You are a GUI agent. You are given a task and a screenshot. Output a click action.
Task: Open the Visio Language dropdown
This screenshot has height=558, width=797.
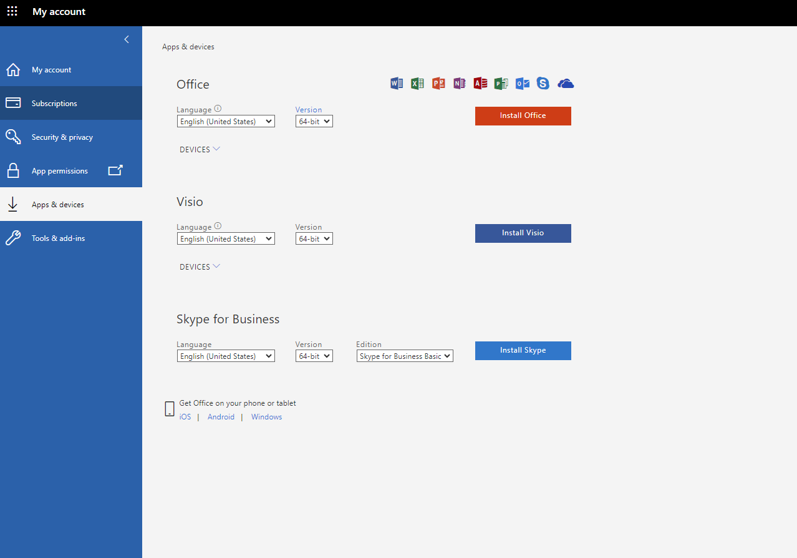click(226, 239)
